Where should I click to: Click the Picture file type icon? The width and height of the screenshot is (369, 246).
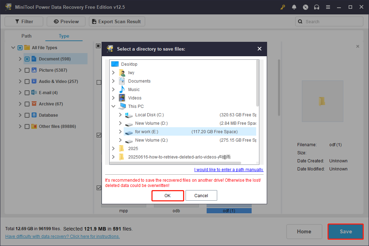click(34, 70)
